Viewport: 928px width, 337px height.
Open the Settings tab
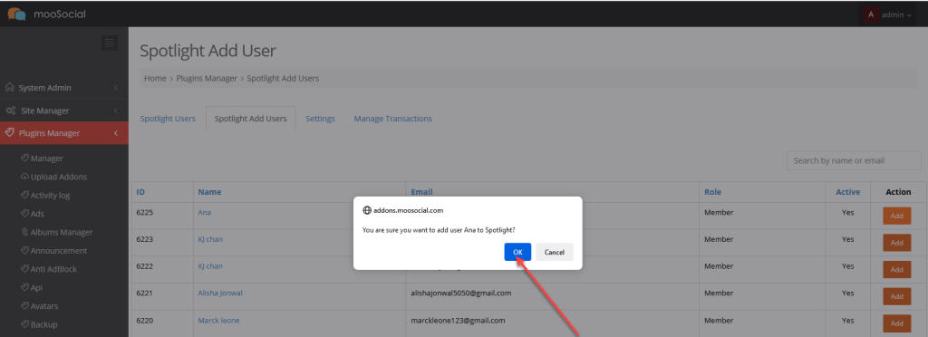tap(320, 119)
